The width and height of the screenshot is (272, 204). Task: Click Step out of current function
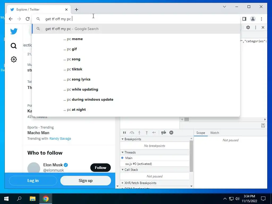pyautogui.click(x=147, y=133)
